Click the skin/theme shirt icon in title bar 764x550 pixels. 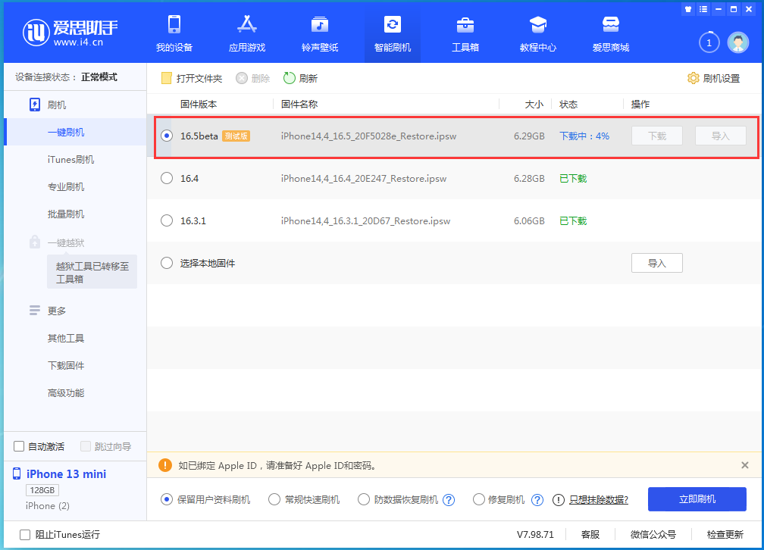688,9
